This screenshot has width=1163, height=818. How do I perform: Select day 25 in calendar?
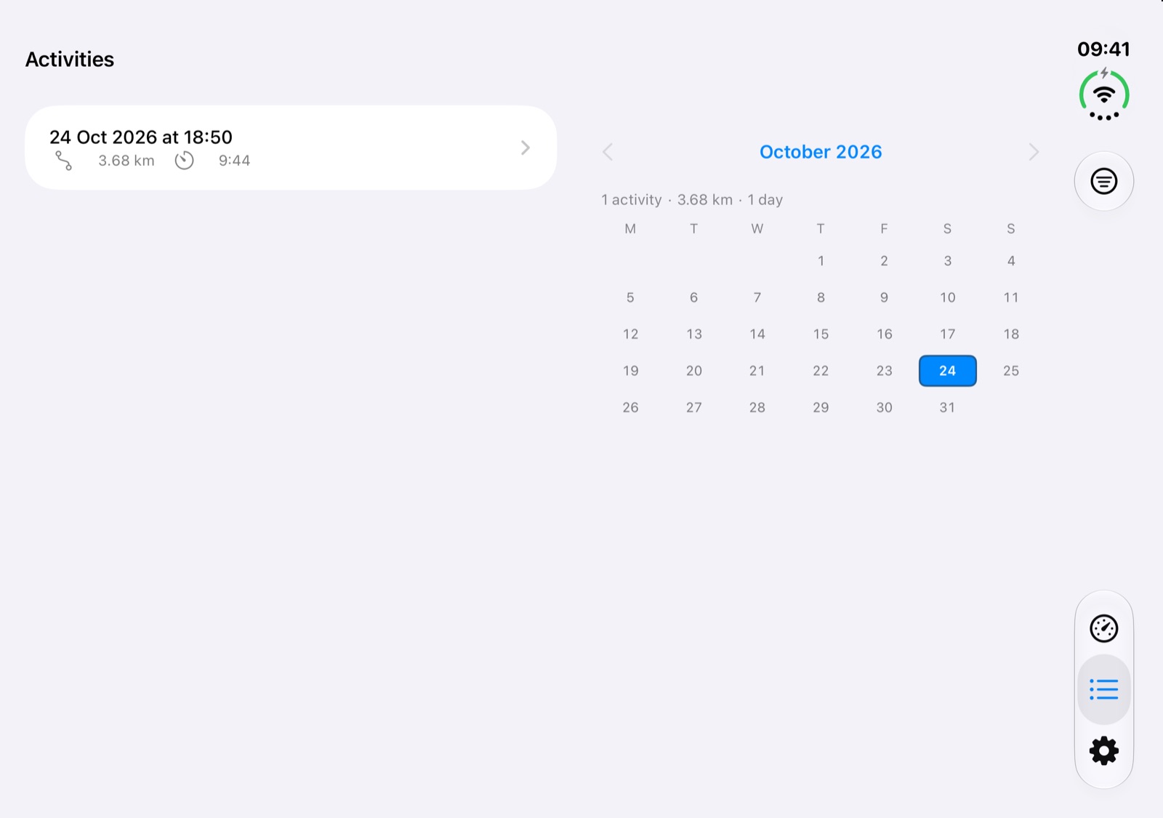tap(1010, 371)
